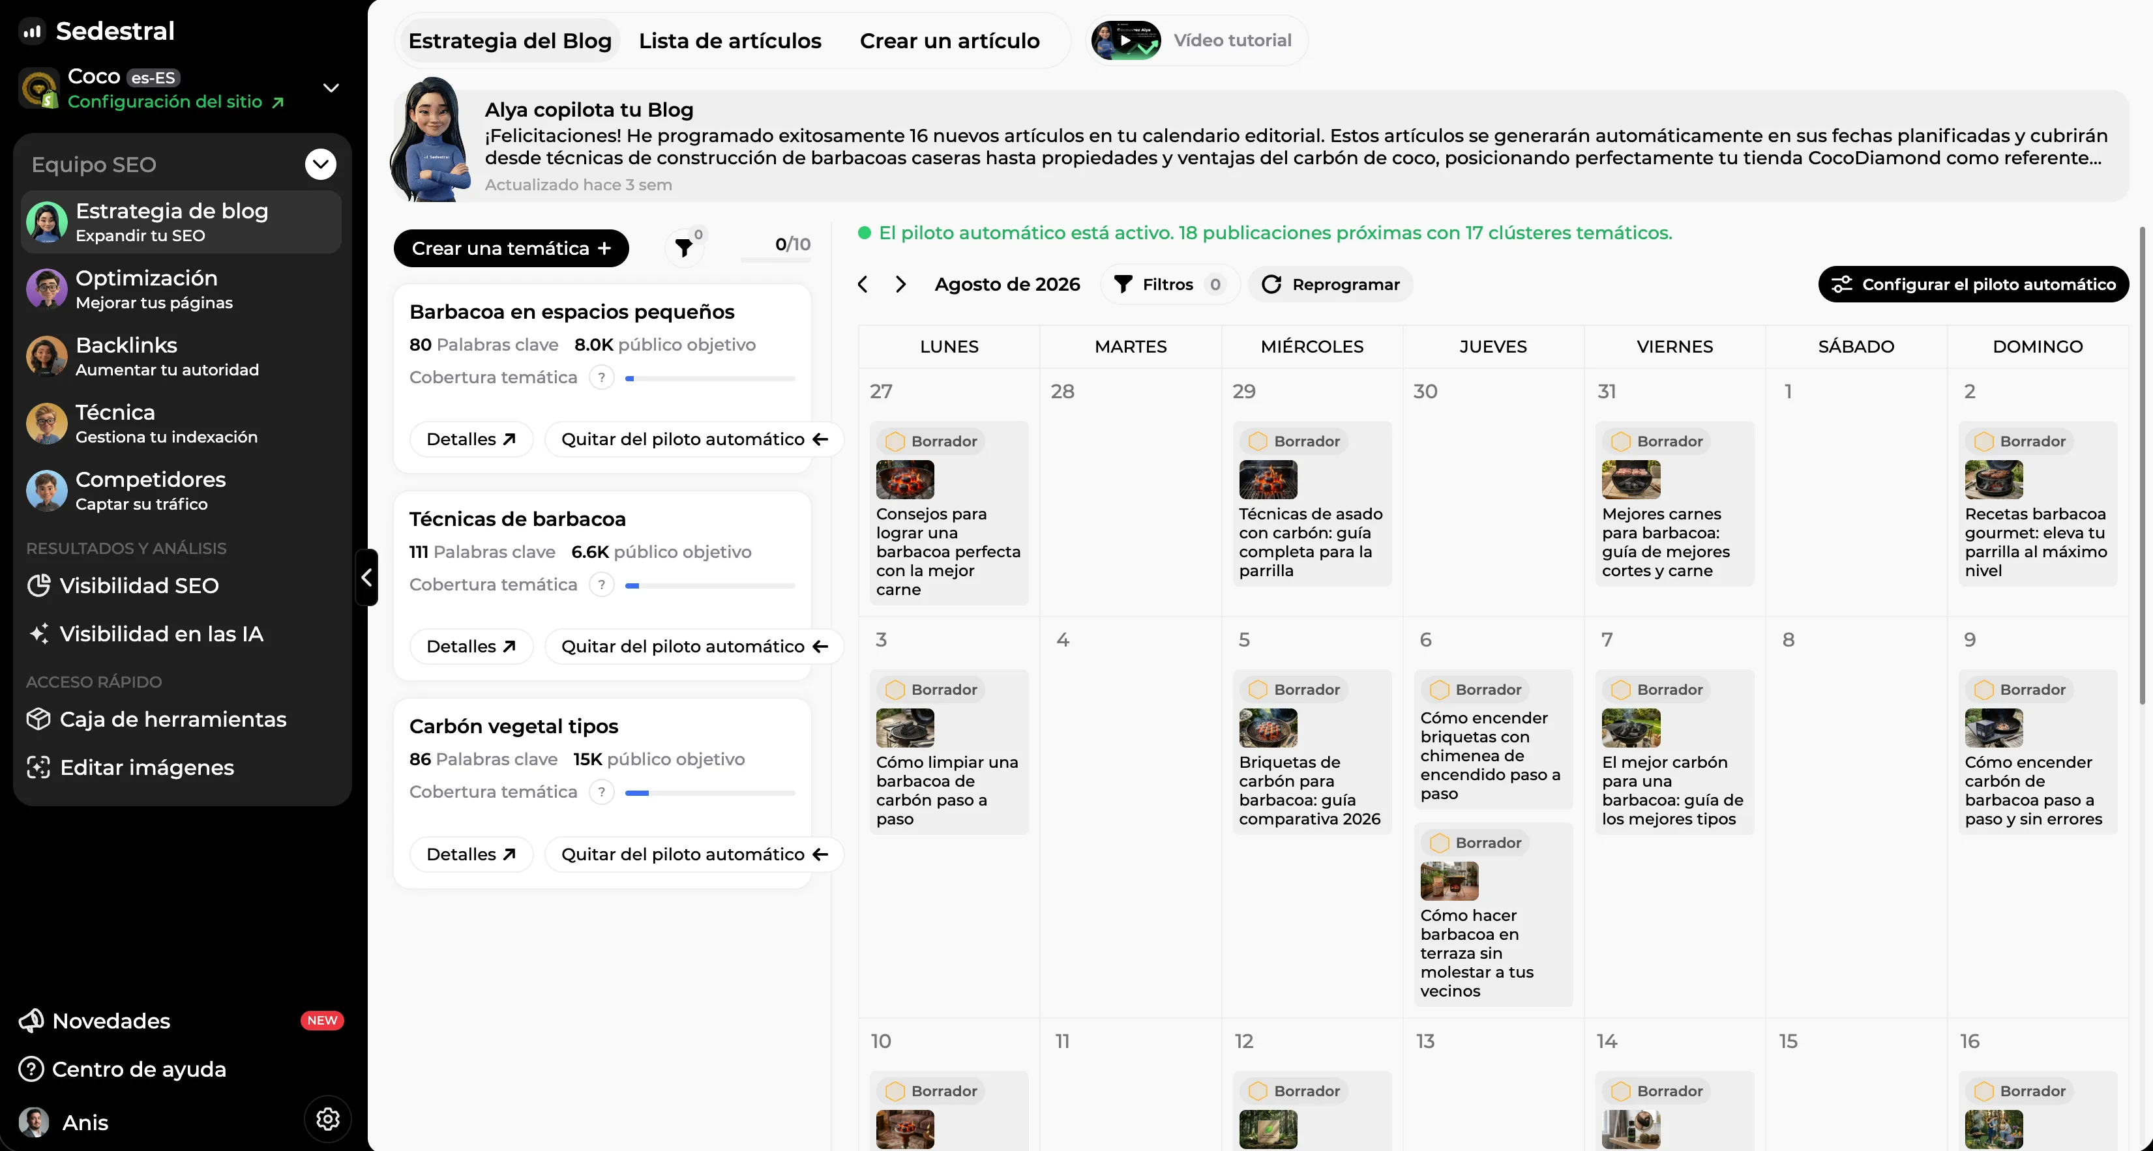Open thumbnail of El mejor carbón para una barbacoa
The image size is (2153, 1151).
click(1631, 727)
